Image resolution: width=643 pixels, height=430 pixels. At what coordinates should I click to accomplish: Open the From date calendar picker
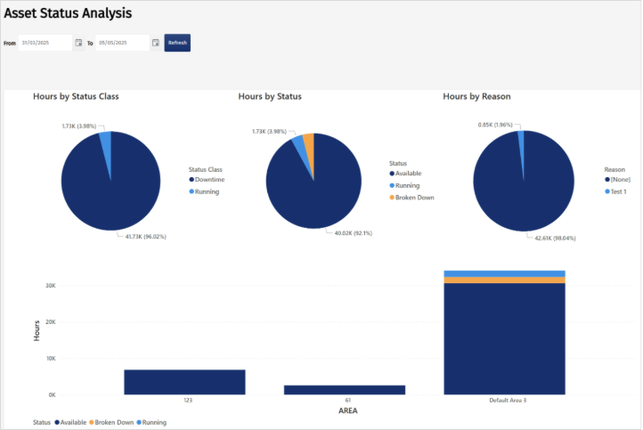tap(78, 43)
